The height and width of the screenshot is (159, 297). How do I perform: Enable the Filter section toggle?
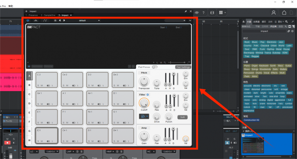148,95
